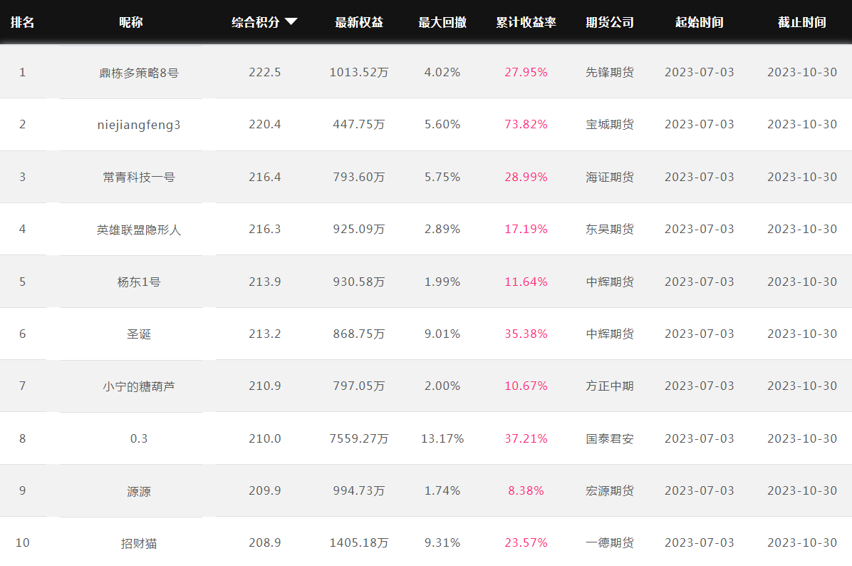Open the 鼎栋多策略8号 nickname
The width and height of the screenshot is (852, 566).
139,73
